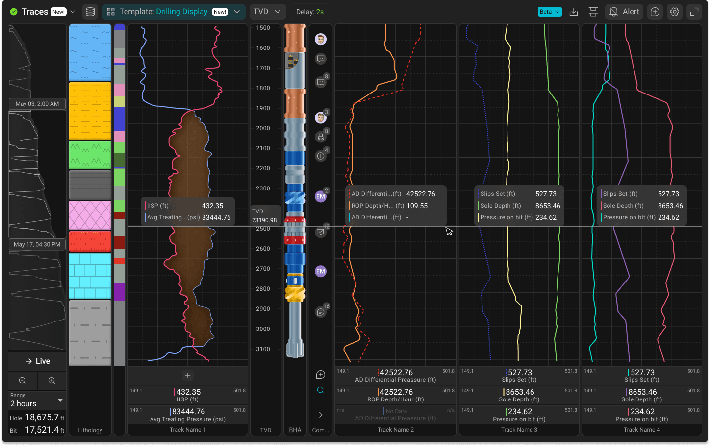Screen dimensions: 710x446
Task: Open the Traces dropdown chevron
Action: (x=73, y=12)
